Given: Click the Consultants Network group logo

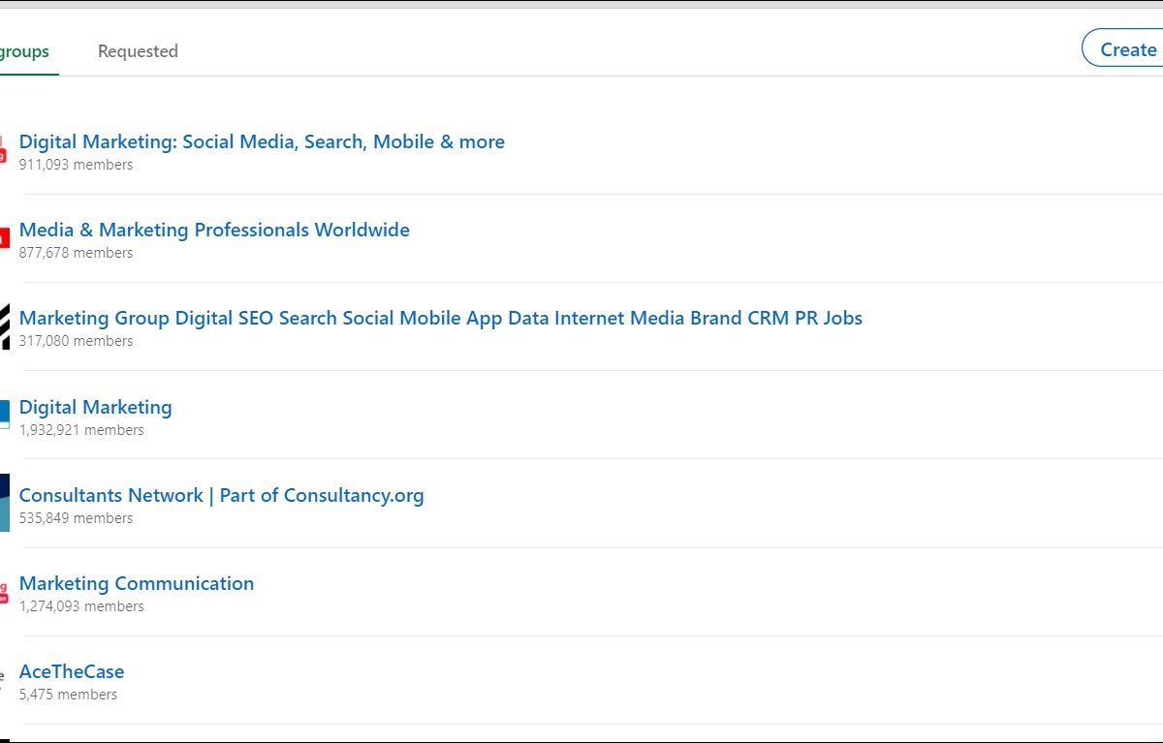Looking at the screenshot, I should click(x=4, y=504).
